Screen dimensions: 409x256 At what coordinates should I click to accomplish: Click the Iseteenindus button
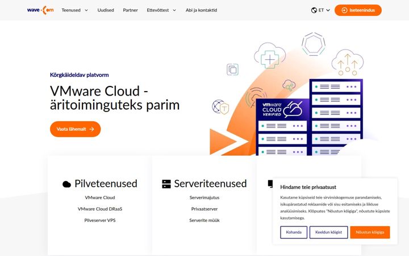[358, 10]
